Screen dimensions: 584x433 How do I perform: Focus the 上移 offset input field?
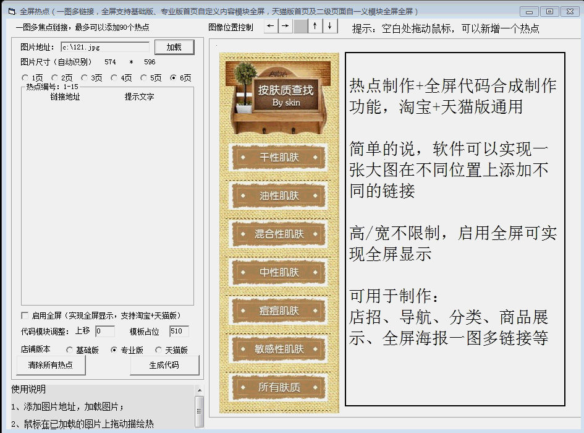[x=104, y=332]
